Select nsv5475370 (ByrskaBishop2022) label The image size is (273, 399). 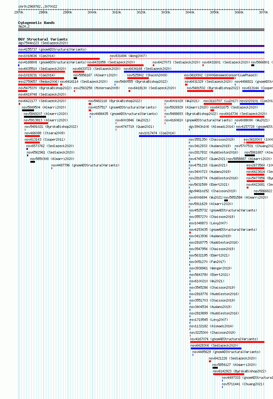45,88
